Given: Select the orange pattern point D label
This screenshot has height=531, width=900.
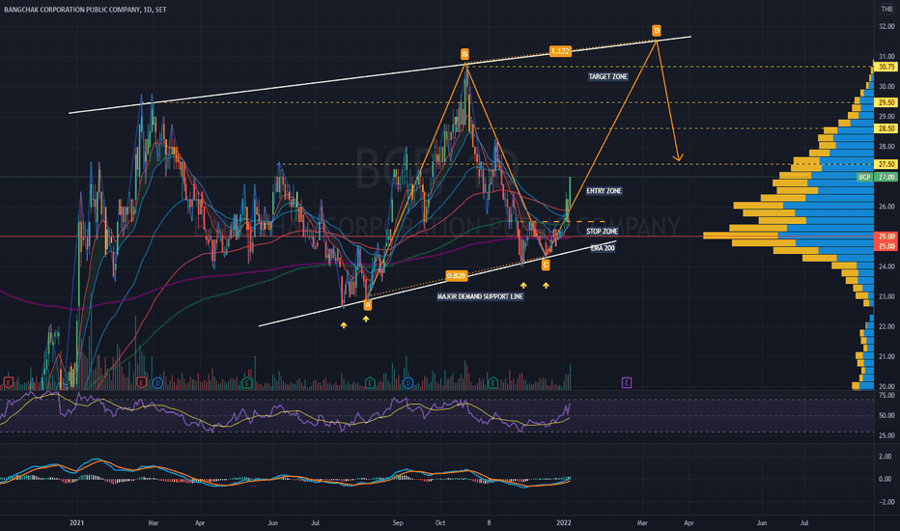Looking at the screenshot, I should [x=656, y=31].
